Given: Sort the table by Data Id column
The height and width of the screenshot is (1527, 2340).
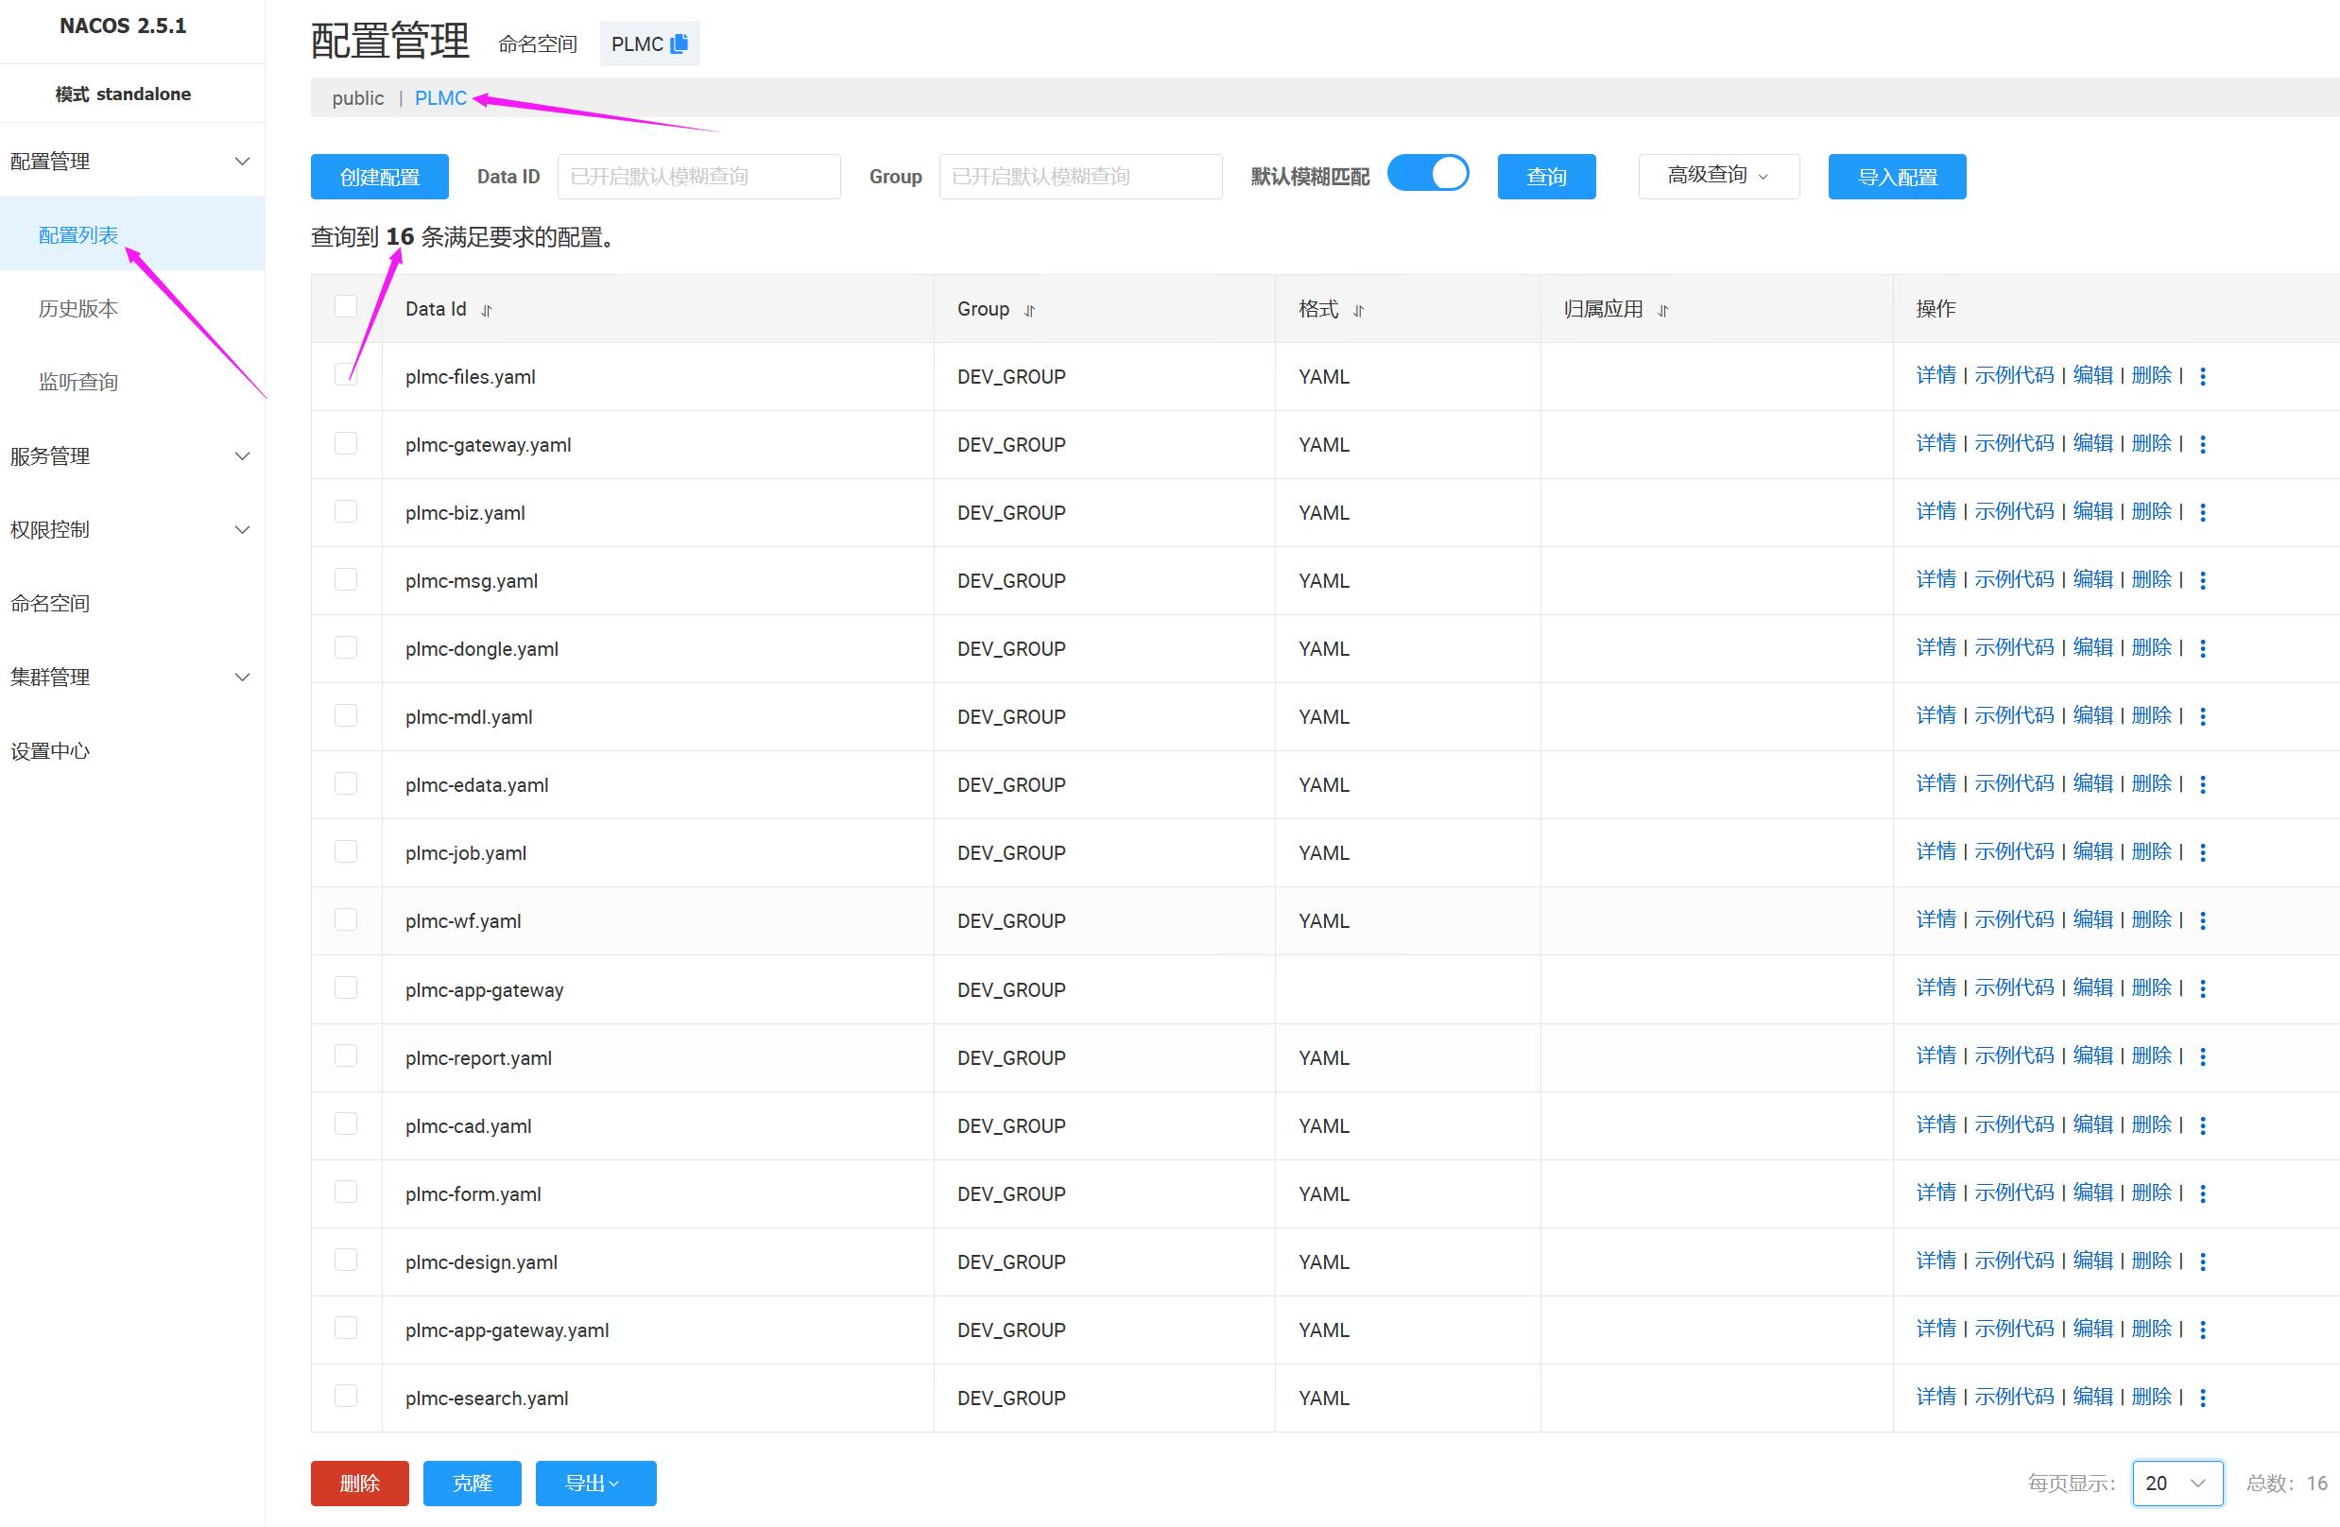Looking at the screenshot, I should [486, 311].
